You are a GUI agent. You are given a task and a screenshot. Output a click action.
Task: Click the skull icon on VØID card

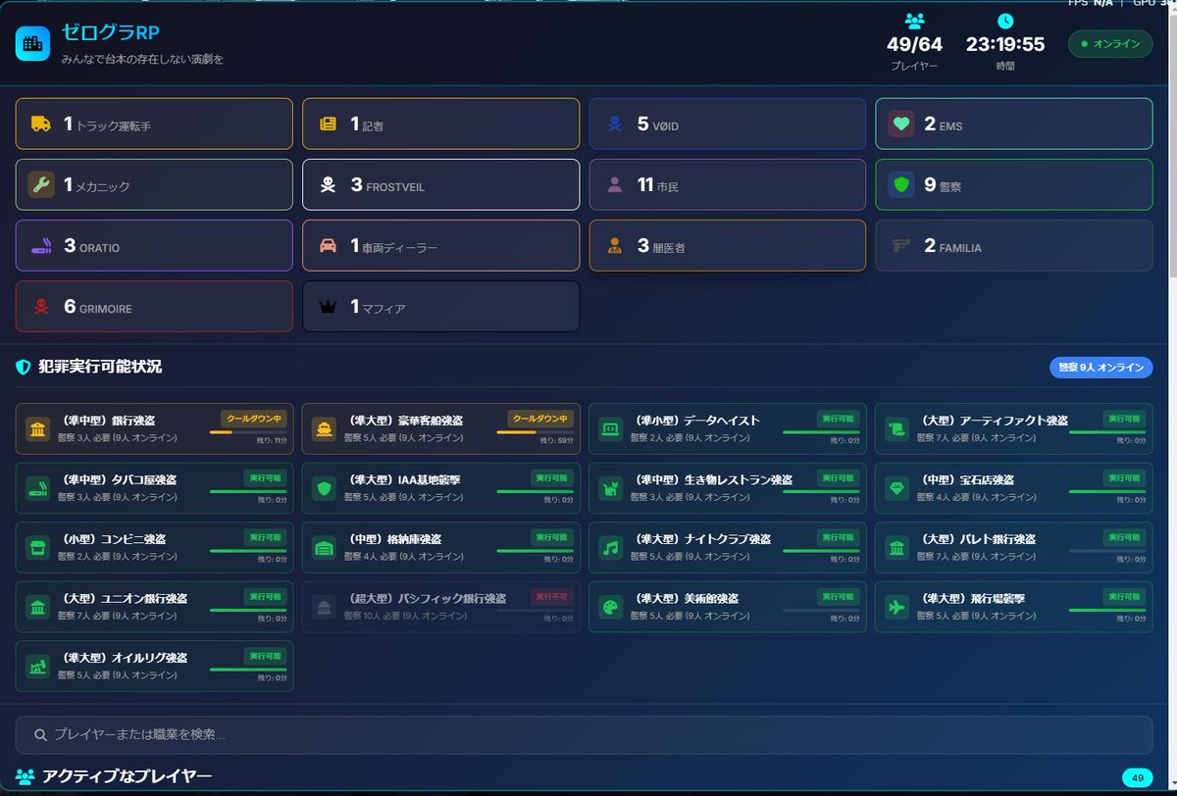[x=614, y=124]
